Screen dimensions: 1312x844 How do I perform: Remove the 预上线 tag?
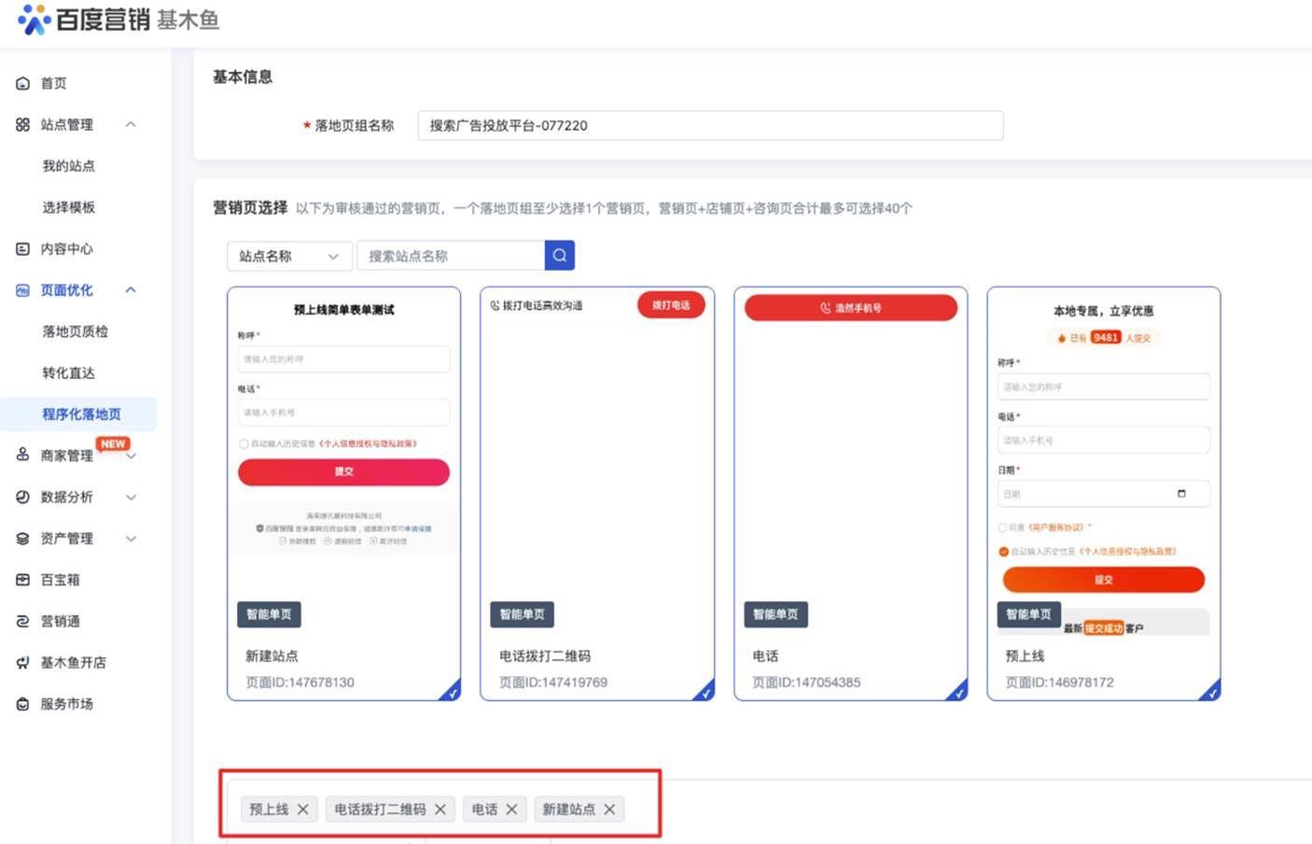click(303, 809)
